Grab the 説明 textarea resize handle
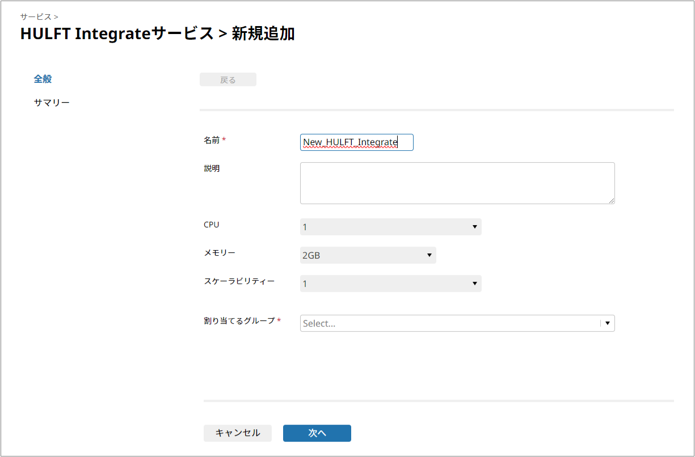695x457 pixels. click(612, 201)
